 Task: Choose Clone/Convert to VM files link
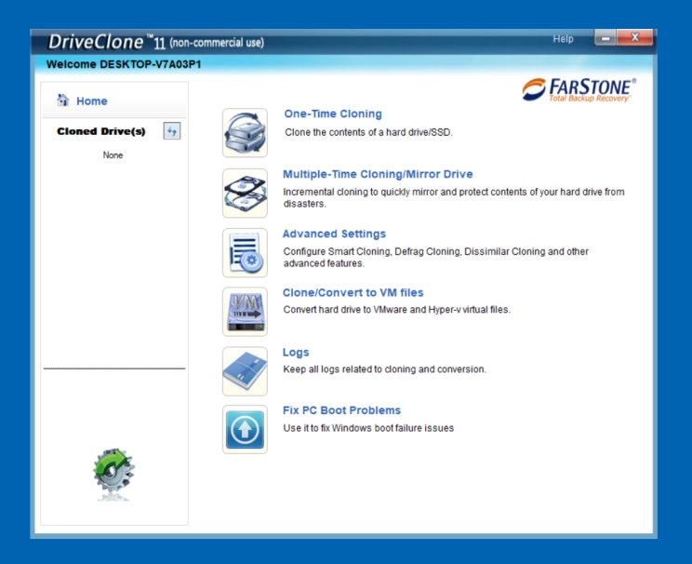coord(353,292)
